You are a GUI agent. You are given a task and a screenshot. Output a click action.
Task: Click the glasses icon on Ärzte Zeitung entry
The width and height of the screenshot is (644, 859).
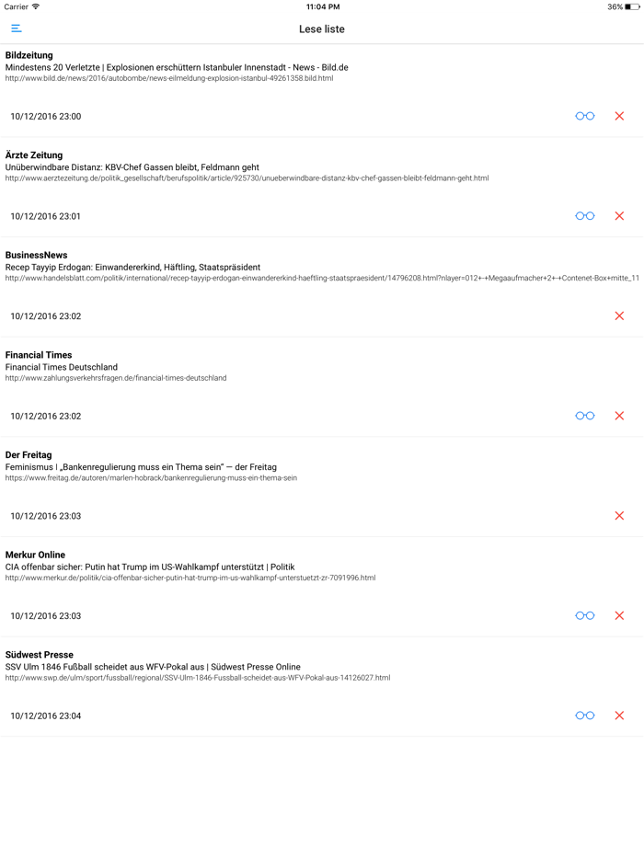tap(584, 215)
